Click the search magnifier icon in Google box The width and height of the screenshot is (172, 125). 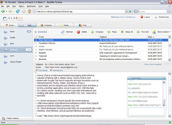pyautogui.click(x=169, y=11)
